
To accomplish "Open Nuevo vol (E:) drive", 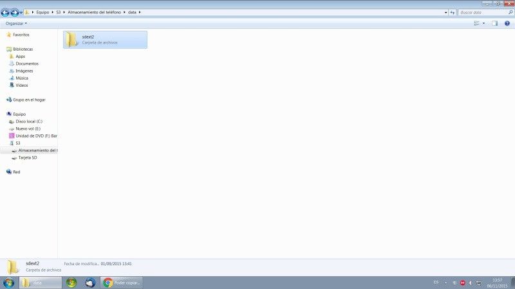I will point(28,128).
